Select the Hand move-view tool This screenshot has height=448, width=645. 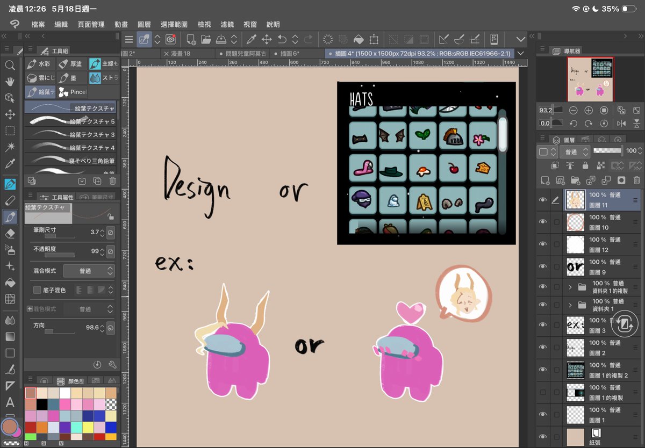click(x=10, y=82)
